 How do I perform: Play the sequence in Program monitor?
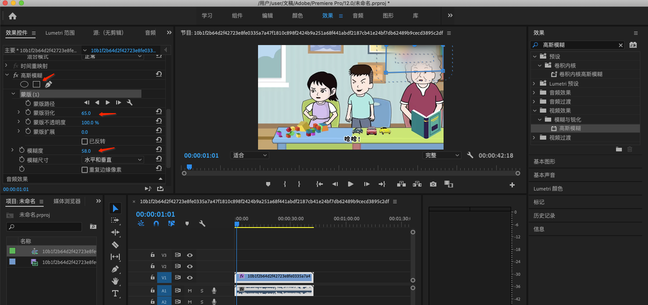pyautogui.click(x=350, y=184)
